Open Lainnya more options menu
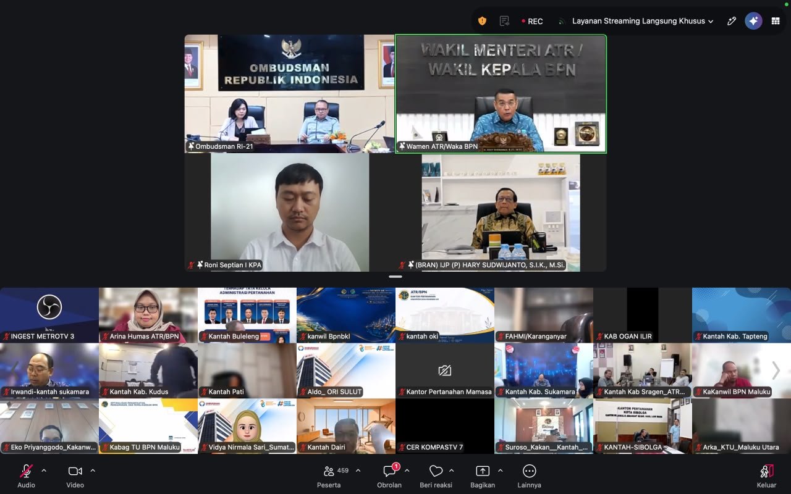 point(530,475)
